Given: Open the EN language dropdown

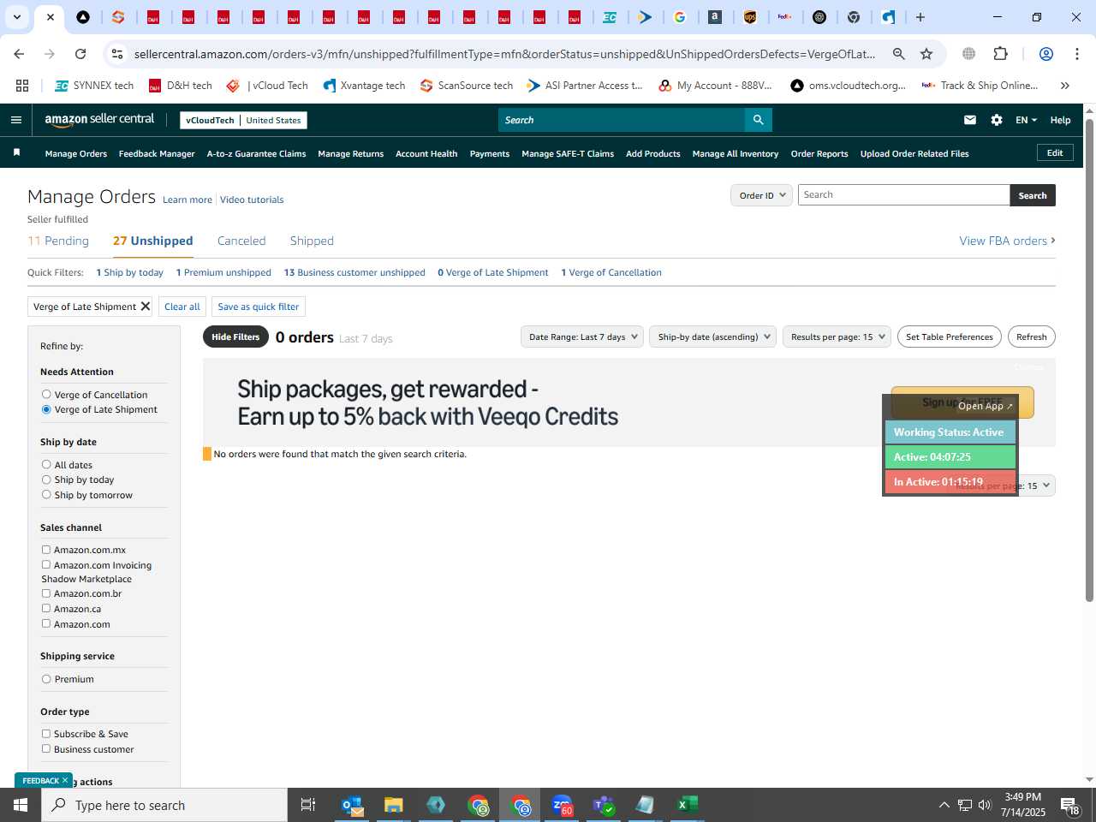Looking at the screenshot, I should click(1026, 120).
